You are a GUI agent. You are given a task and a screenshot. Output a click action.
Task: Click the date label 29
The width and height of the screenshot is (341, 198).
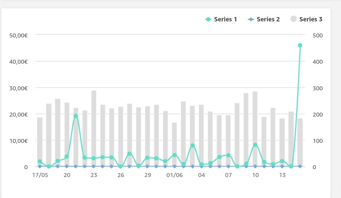tap(148, 175)
